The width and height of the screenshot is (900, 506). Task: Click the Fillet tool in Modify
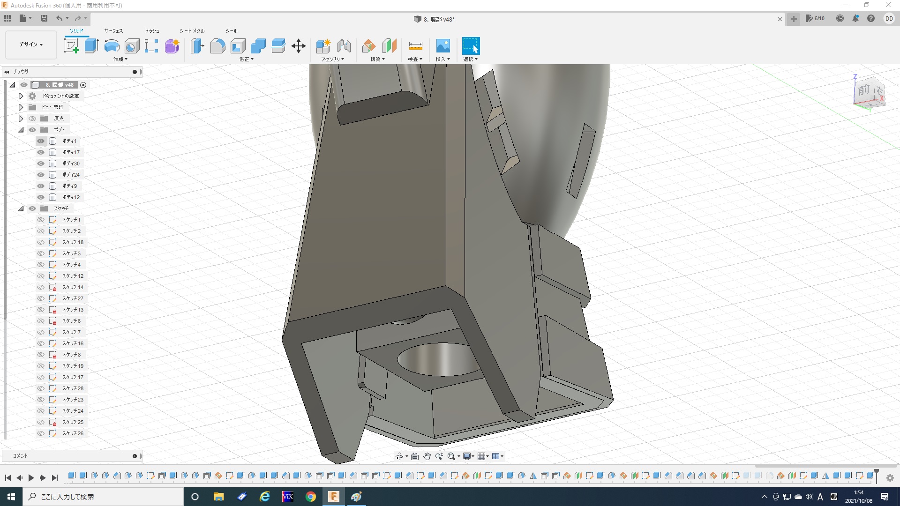(217, 46)
